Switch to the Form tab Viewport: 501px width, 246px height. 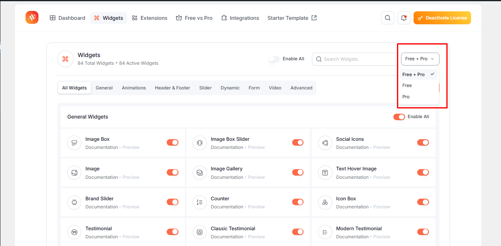tap(254, 88)
